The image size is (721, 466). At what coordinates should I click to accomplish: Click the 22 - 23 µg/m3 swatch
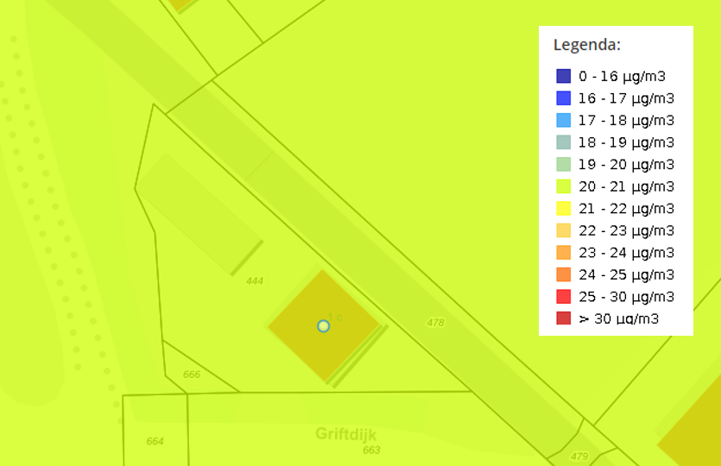tap(563, 230)
